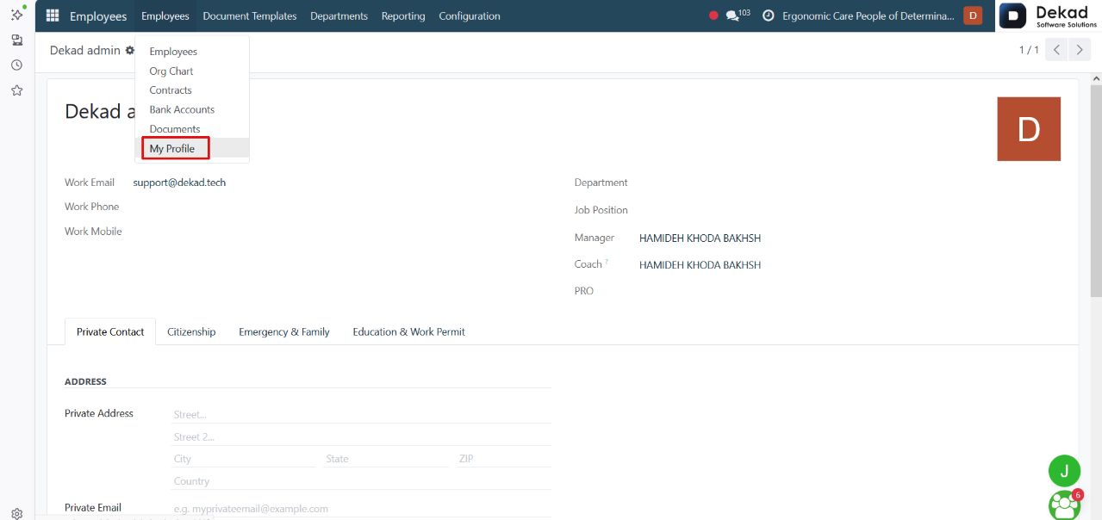Open the settings gear at sidebar bottom
Screen dimensions: 1102x520
(16, 513)
